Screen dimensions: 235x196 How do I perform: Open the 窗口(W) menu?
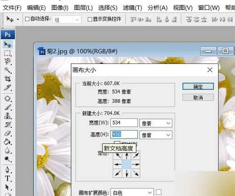tap(209, 8)
